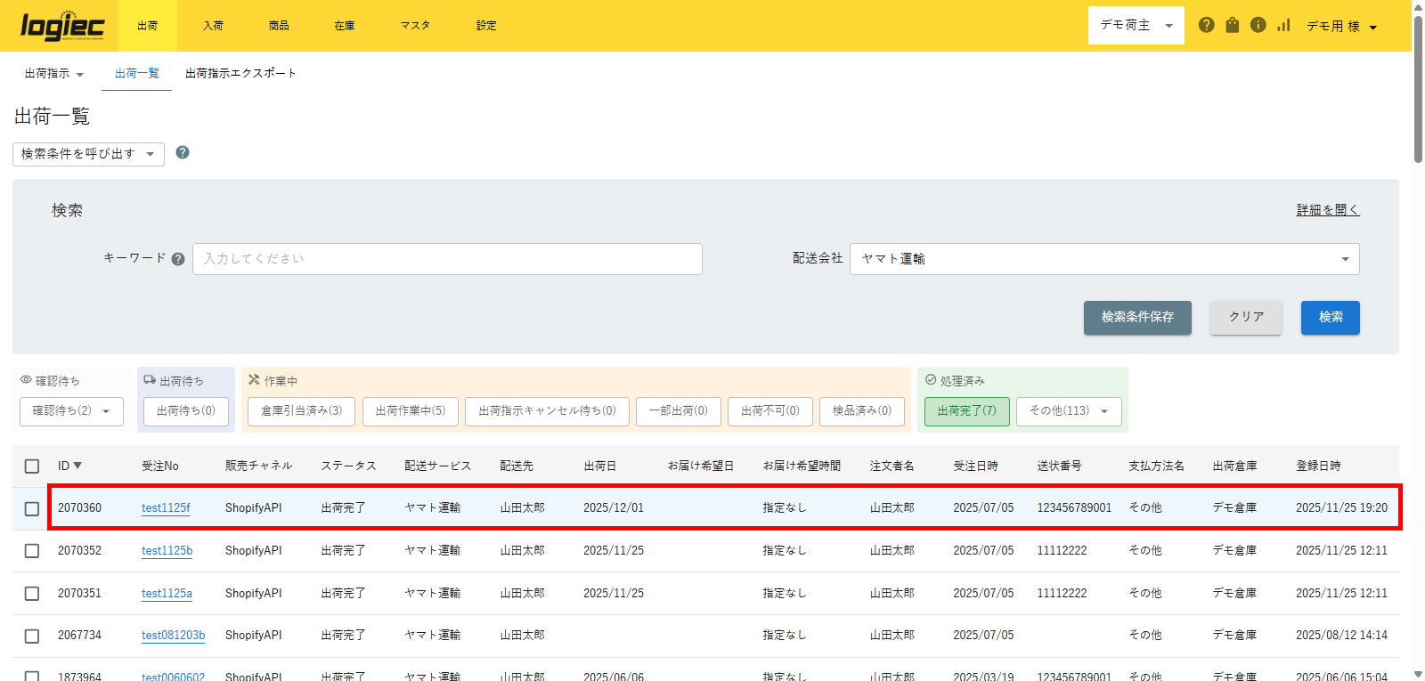Select checkbox for order 2067734
This screenshot has width=1425, height=681.
point(32,636)
